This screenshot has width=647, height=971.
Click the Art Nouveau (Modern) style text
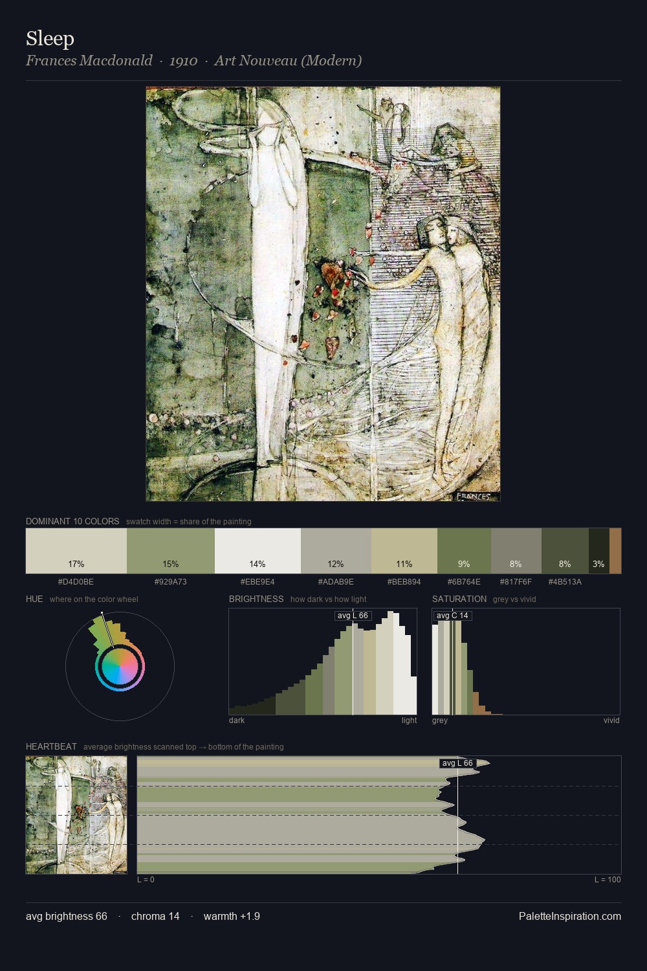point(288,60)
